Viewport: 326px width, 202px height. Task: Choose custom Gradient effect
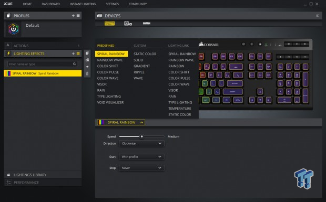click(x=142, y=66)
